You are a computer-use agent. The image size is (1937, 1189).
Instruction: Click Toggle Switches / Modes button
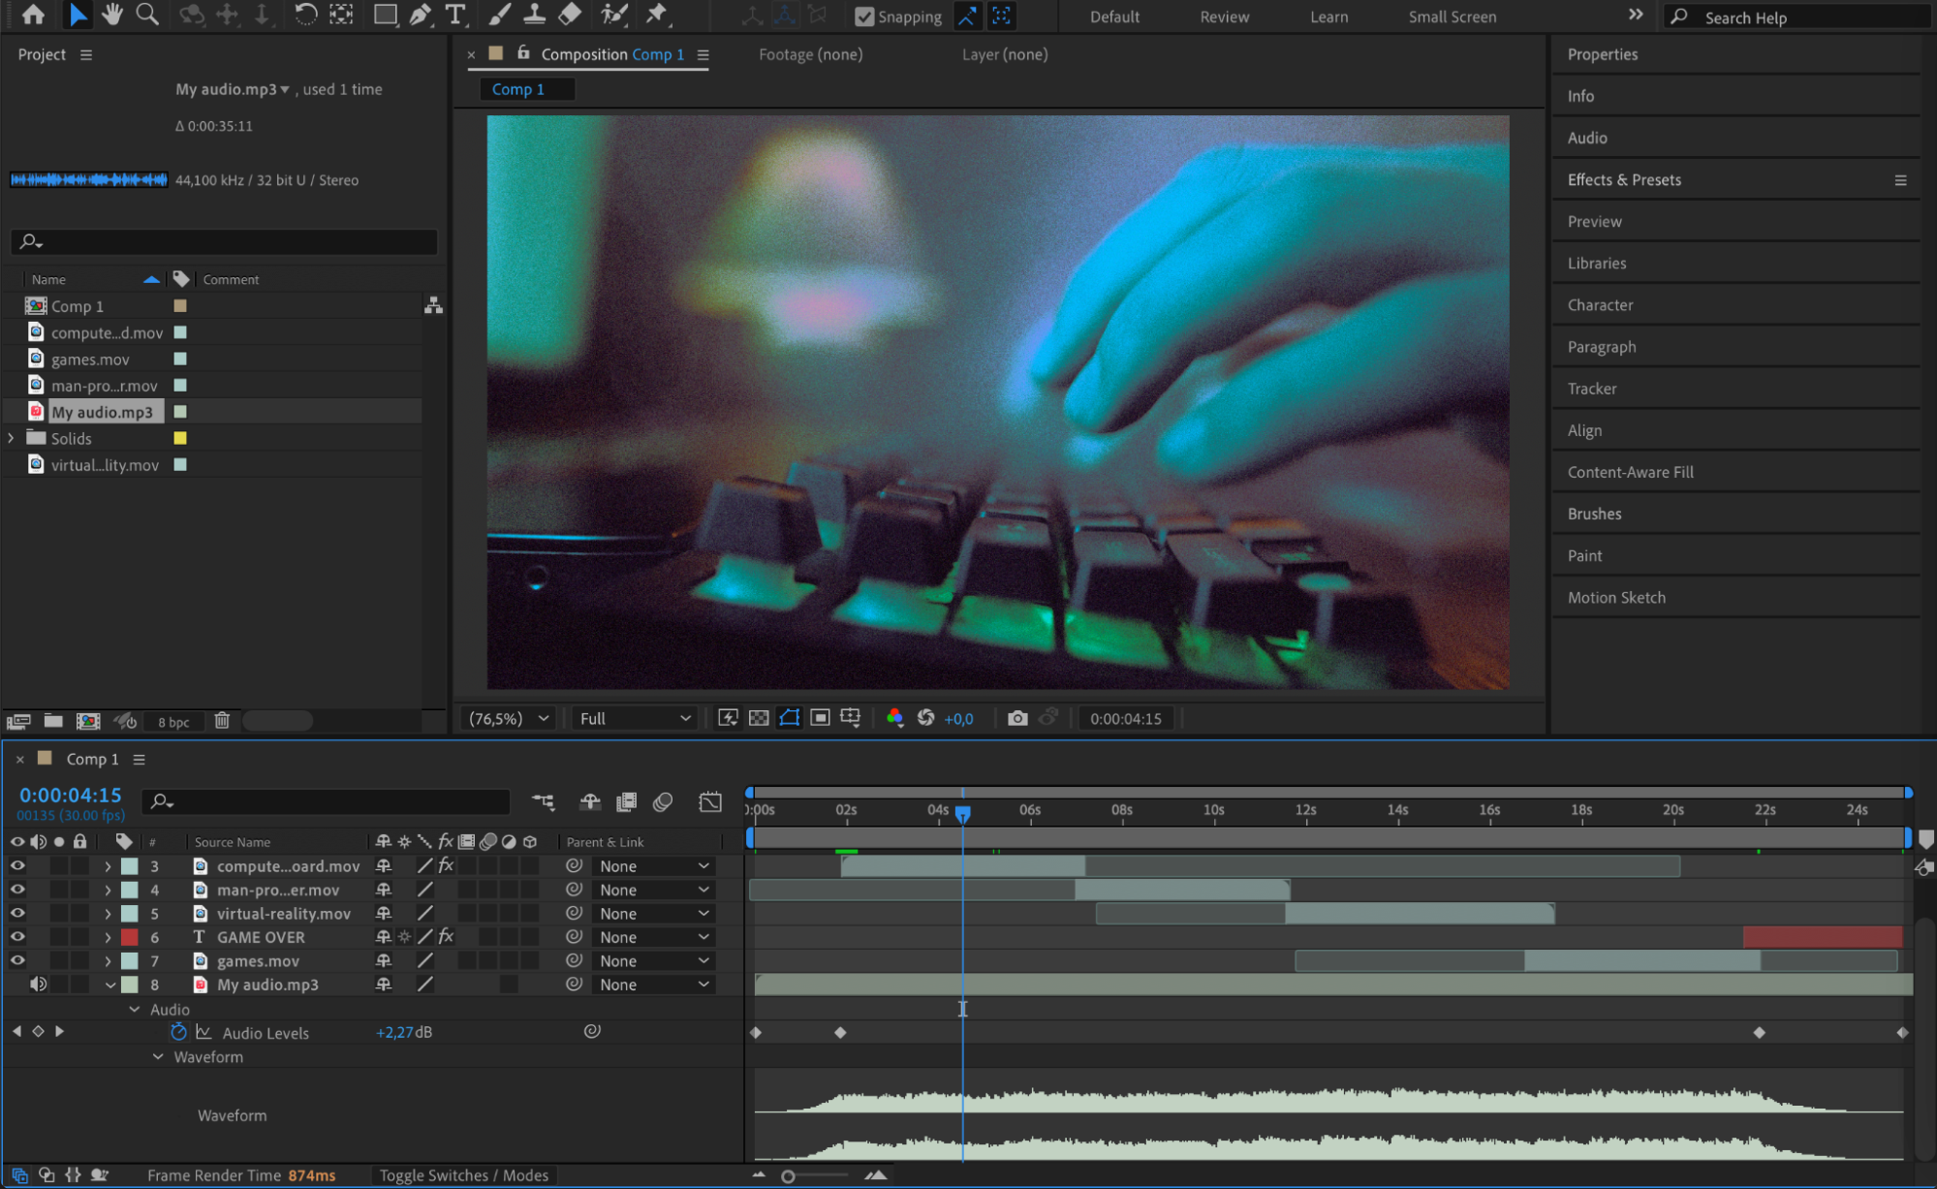(463, 1174)
